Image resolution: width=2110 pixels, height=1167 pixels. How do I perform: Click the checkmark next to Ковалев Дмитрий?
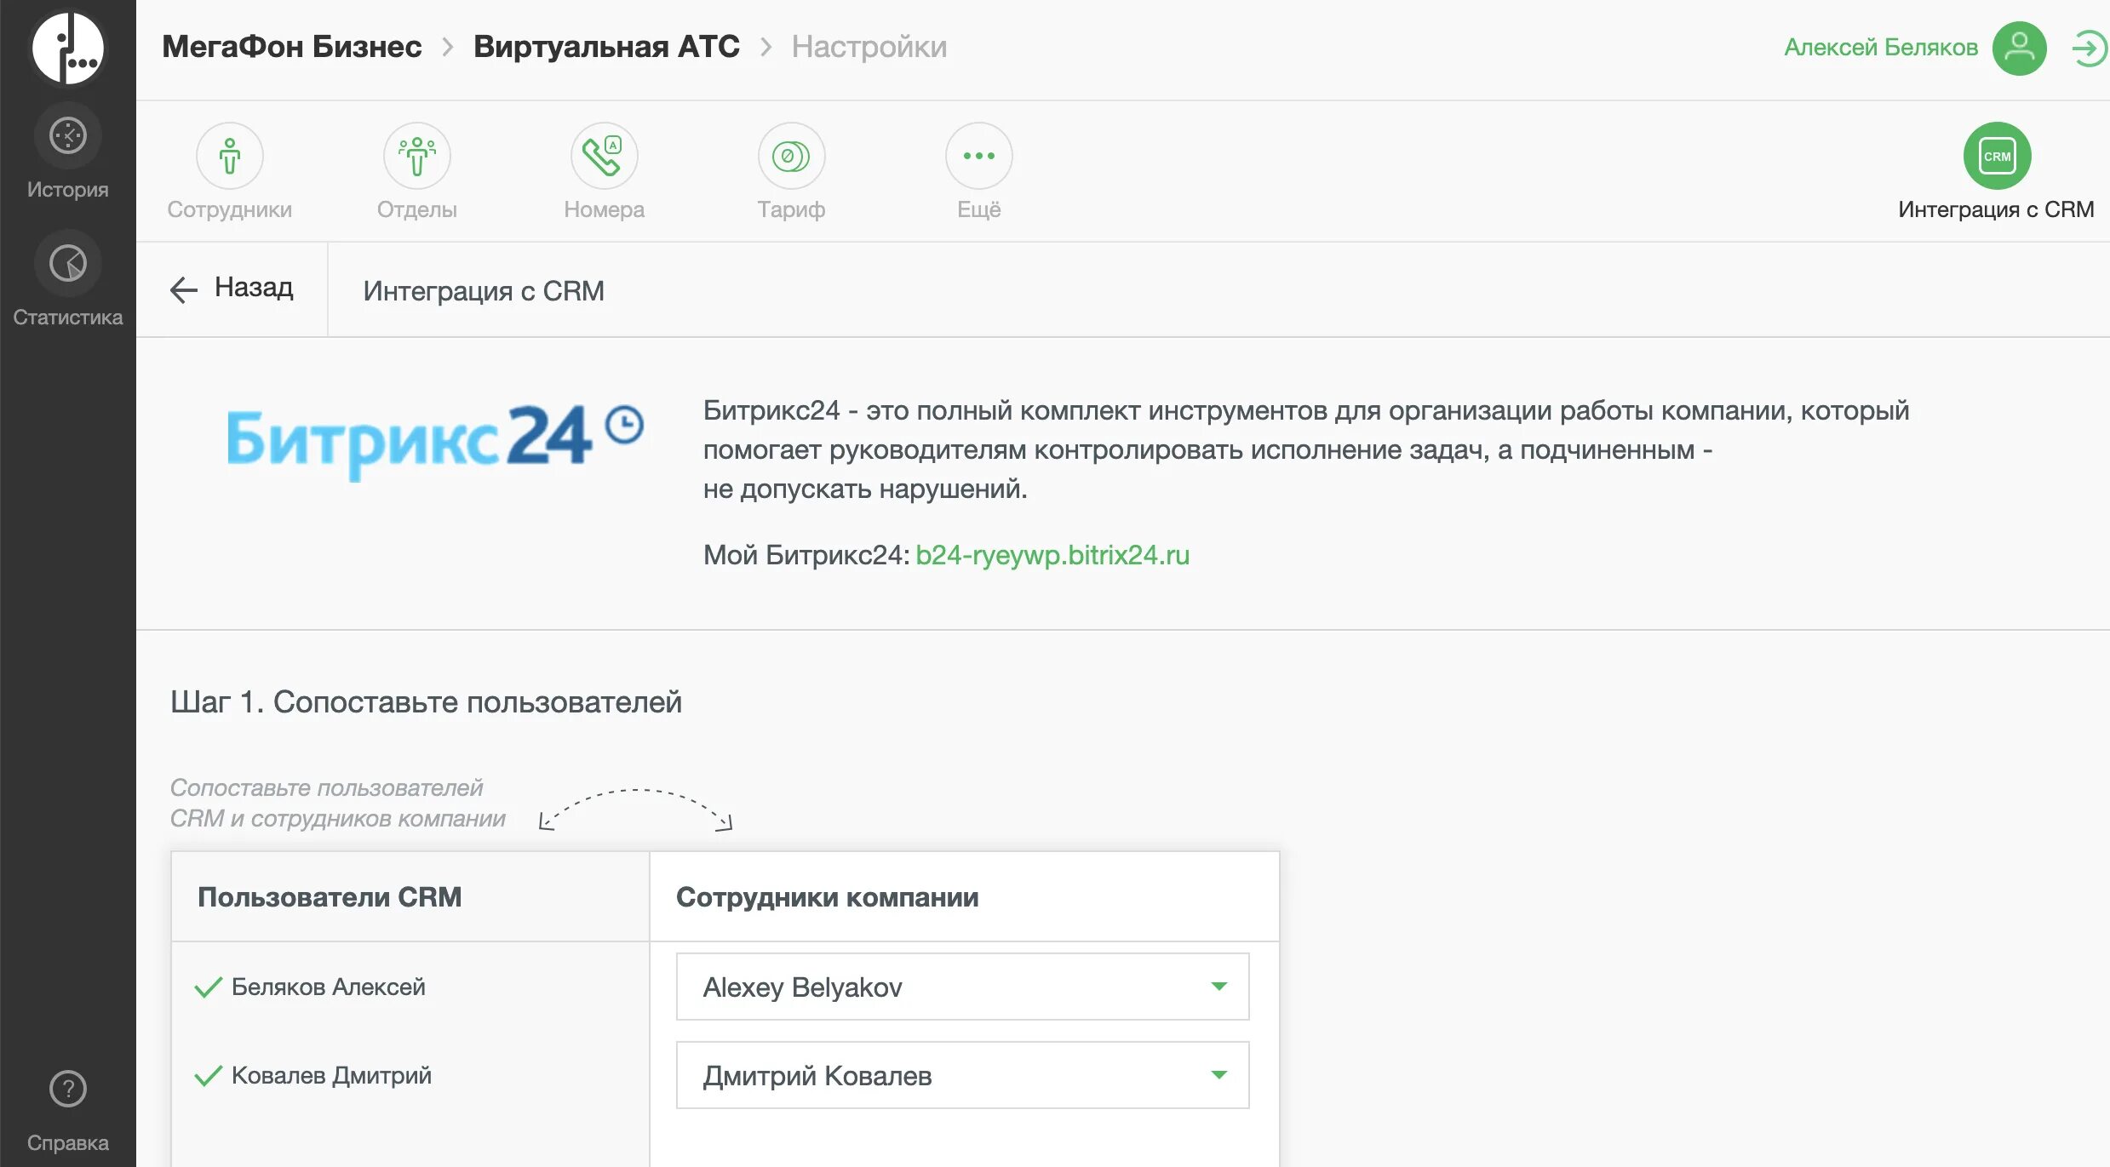[208, 1076]
